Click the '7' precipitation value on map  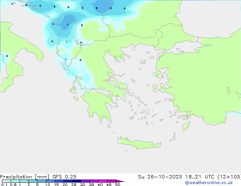pyautogui.click(x=68, y=25)
